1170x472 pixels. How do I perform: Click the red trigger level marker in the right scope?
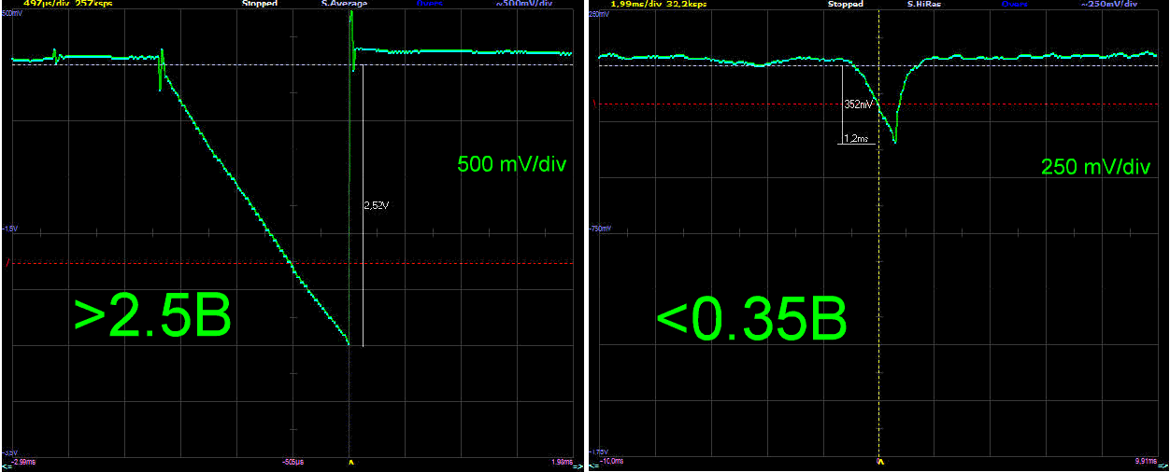[x=595, y=104]
